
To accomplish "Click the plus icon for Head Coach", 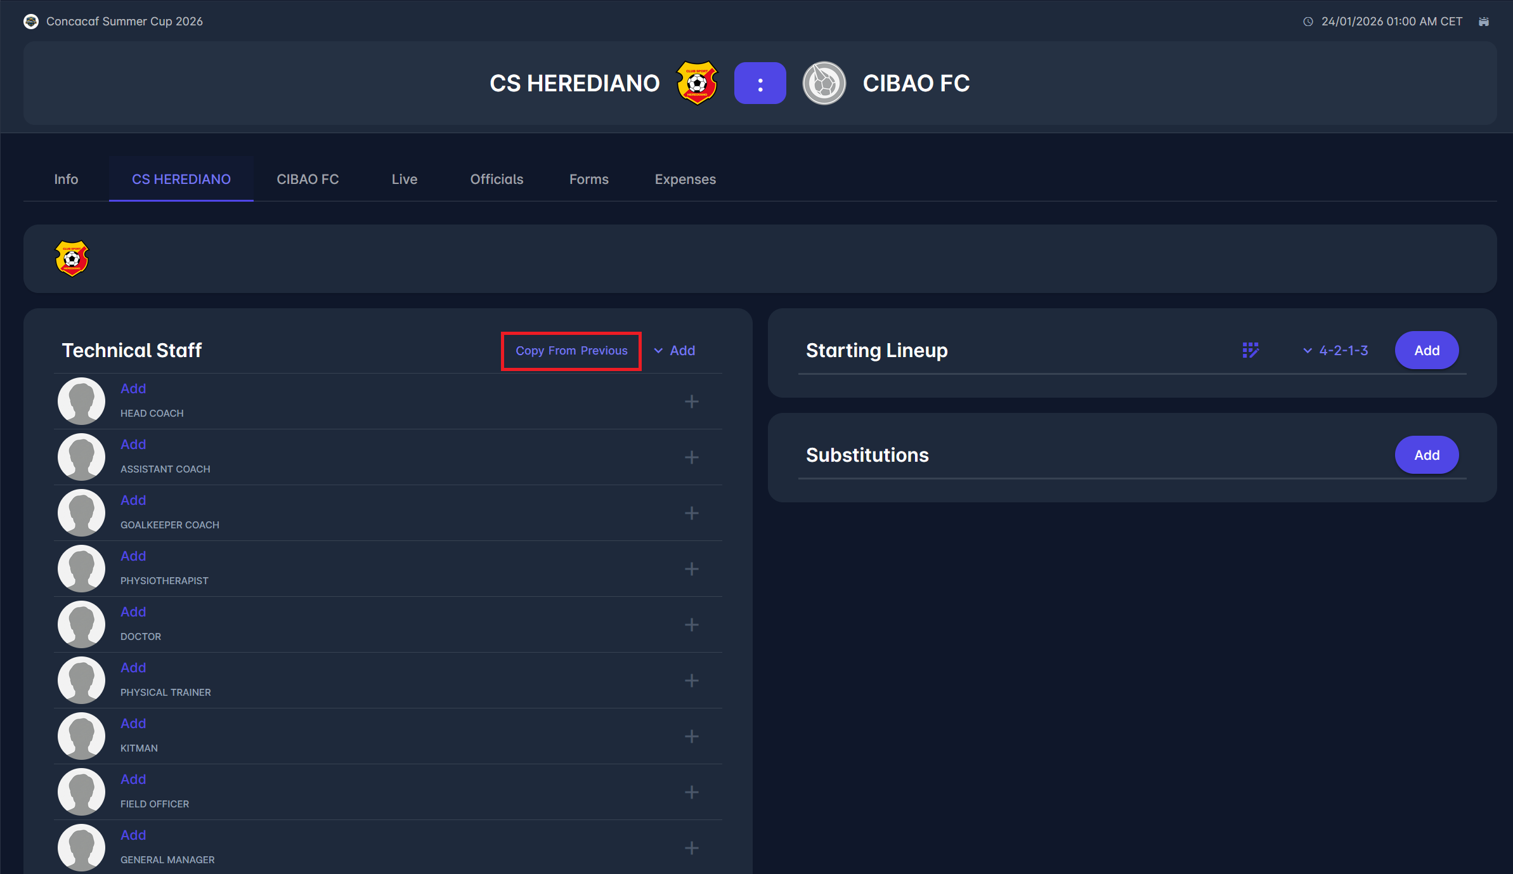I will click(692, 401).
